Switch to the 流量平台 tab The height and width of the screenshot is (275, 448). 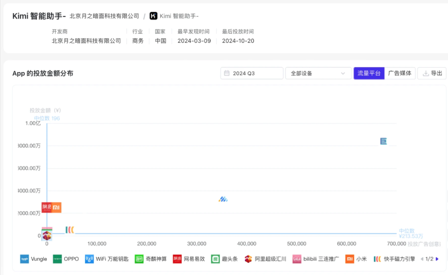click(x=369, y=73)
